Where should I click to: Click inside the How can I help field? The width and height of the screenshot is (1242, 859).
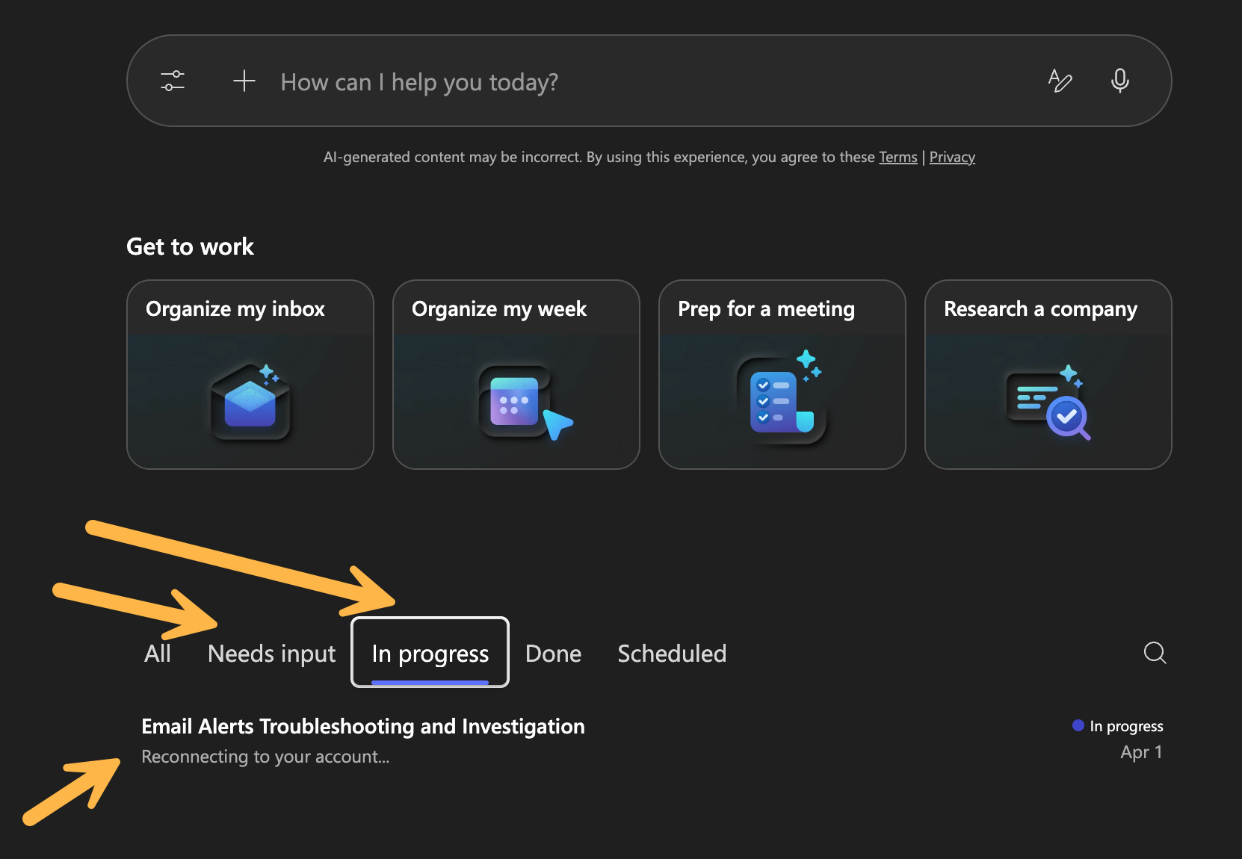coord(523,81)
